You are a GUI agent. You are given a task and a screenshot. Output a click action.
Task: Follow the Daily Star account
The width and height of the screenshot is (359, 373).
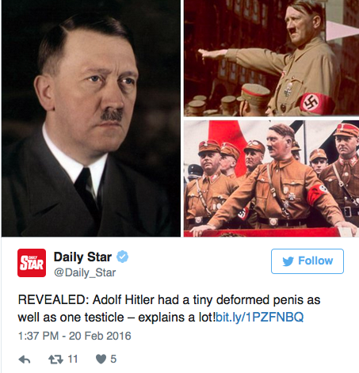(307, 261)
